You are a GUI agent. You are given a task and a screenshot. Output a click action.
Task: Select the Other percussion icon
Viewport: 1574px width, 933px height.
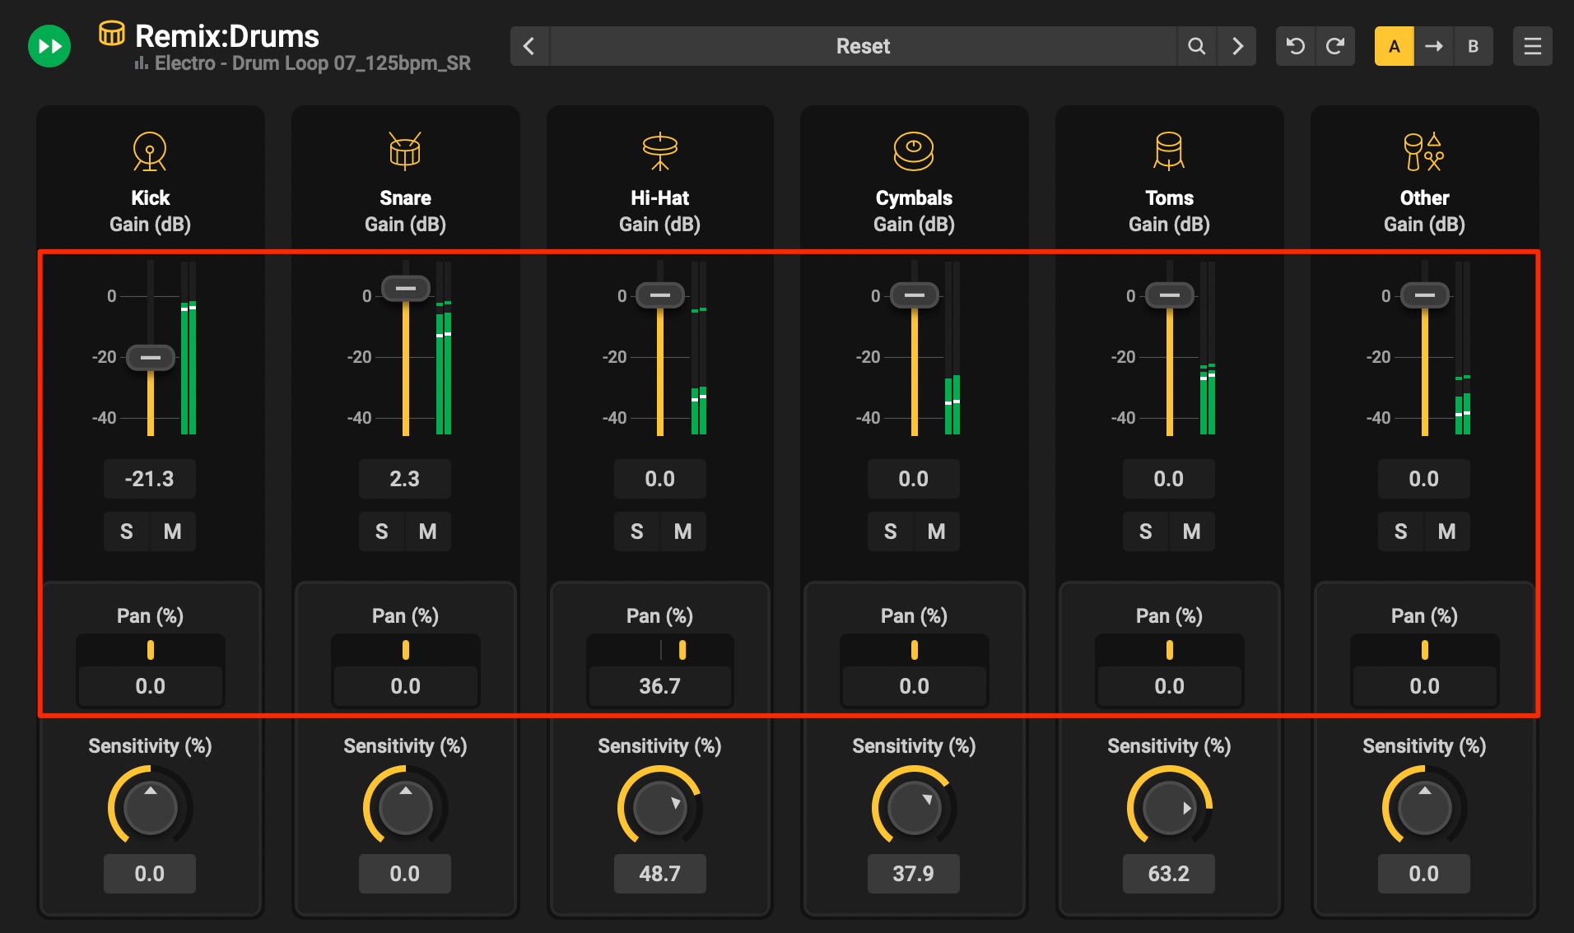(1424, 151)
